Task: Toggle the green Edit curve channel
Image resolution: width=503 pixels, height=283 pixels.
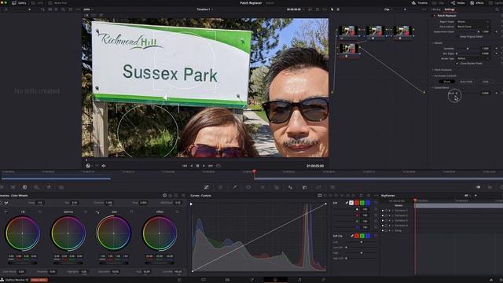Action: tap(362, 203)
